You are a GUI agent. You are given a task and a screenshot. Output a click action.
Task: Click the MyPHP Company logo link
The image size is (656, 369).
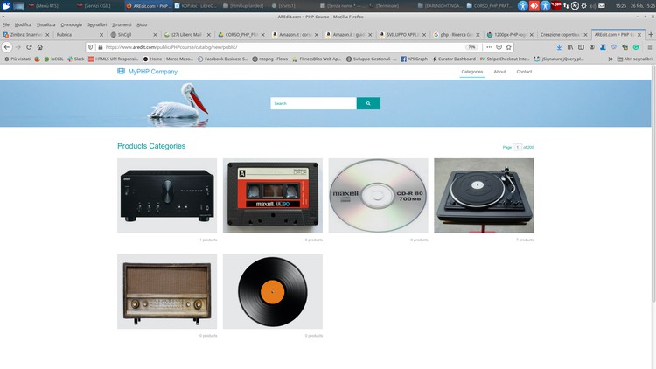[147, 72]
